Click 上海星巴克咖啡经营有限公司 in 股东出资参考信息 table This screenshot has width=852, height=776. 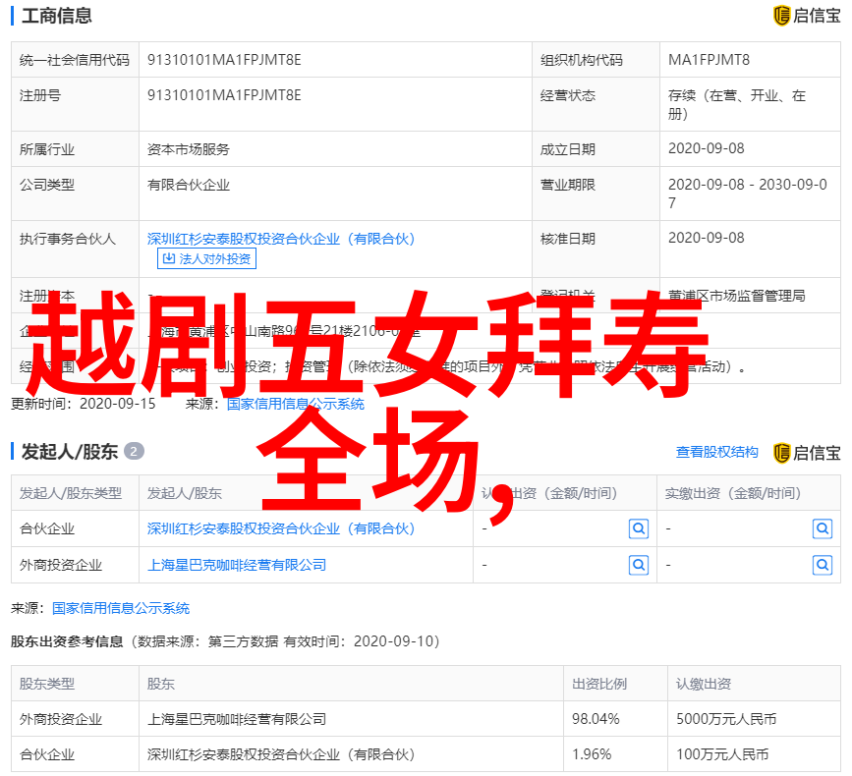[237, 719]
